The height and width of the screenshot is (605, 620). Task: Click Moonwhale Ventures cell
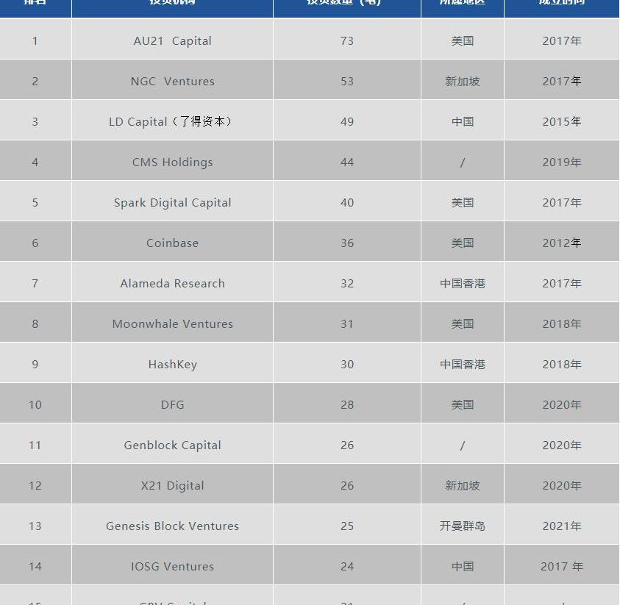tap(172, 323)
